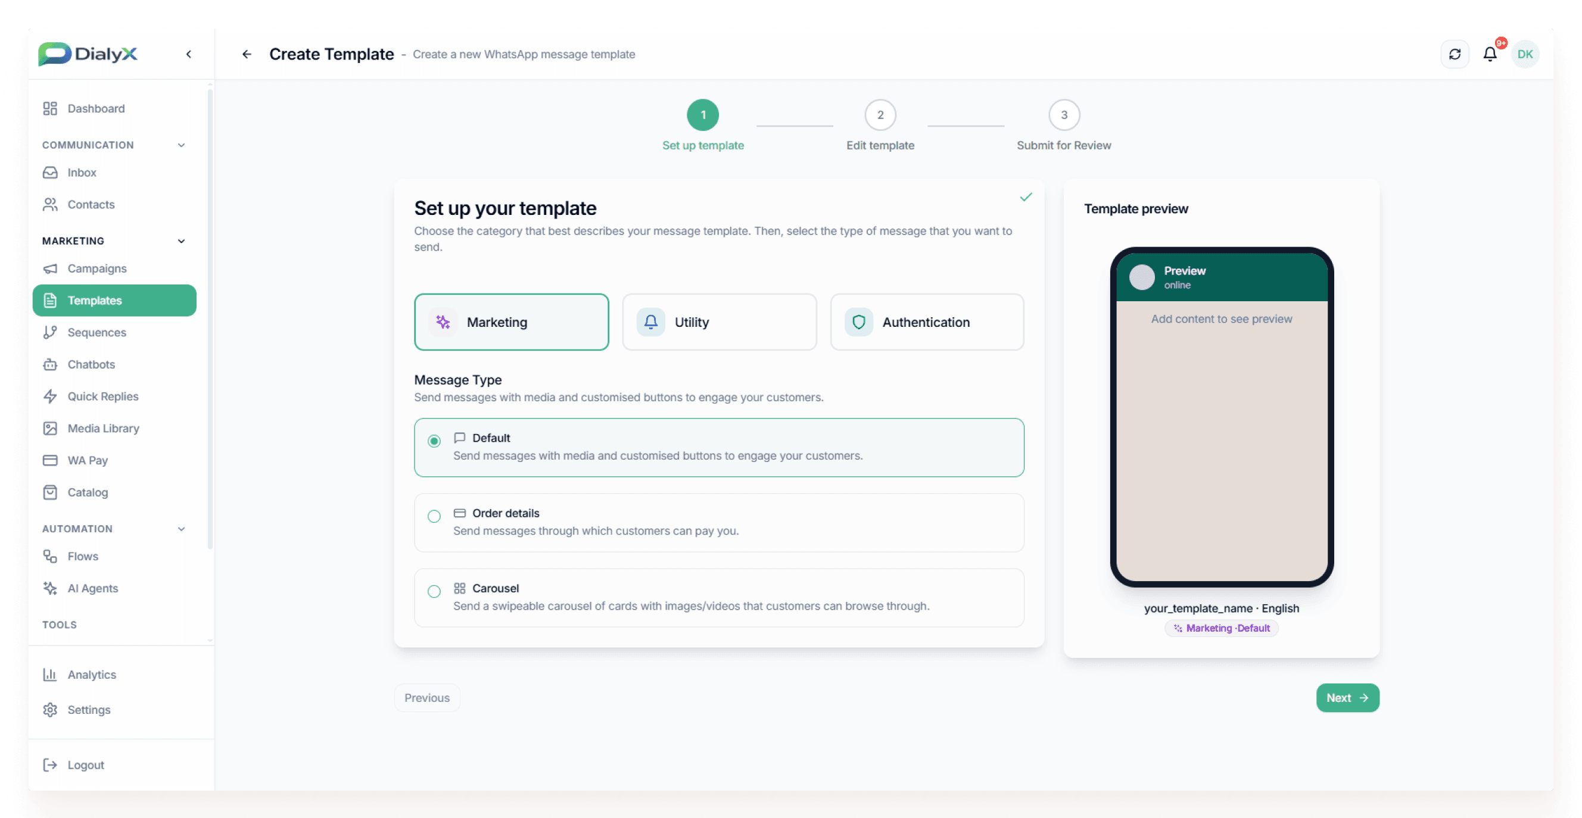1582x818 pixels.
Task: Click the sidebar scrollbar
Action: (x=210, y=319)
